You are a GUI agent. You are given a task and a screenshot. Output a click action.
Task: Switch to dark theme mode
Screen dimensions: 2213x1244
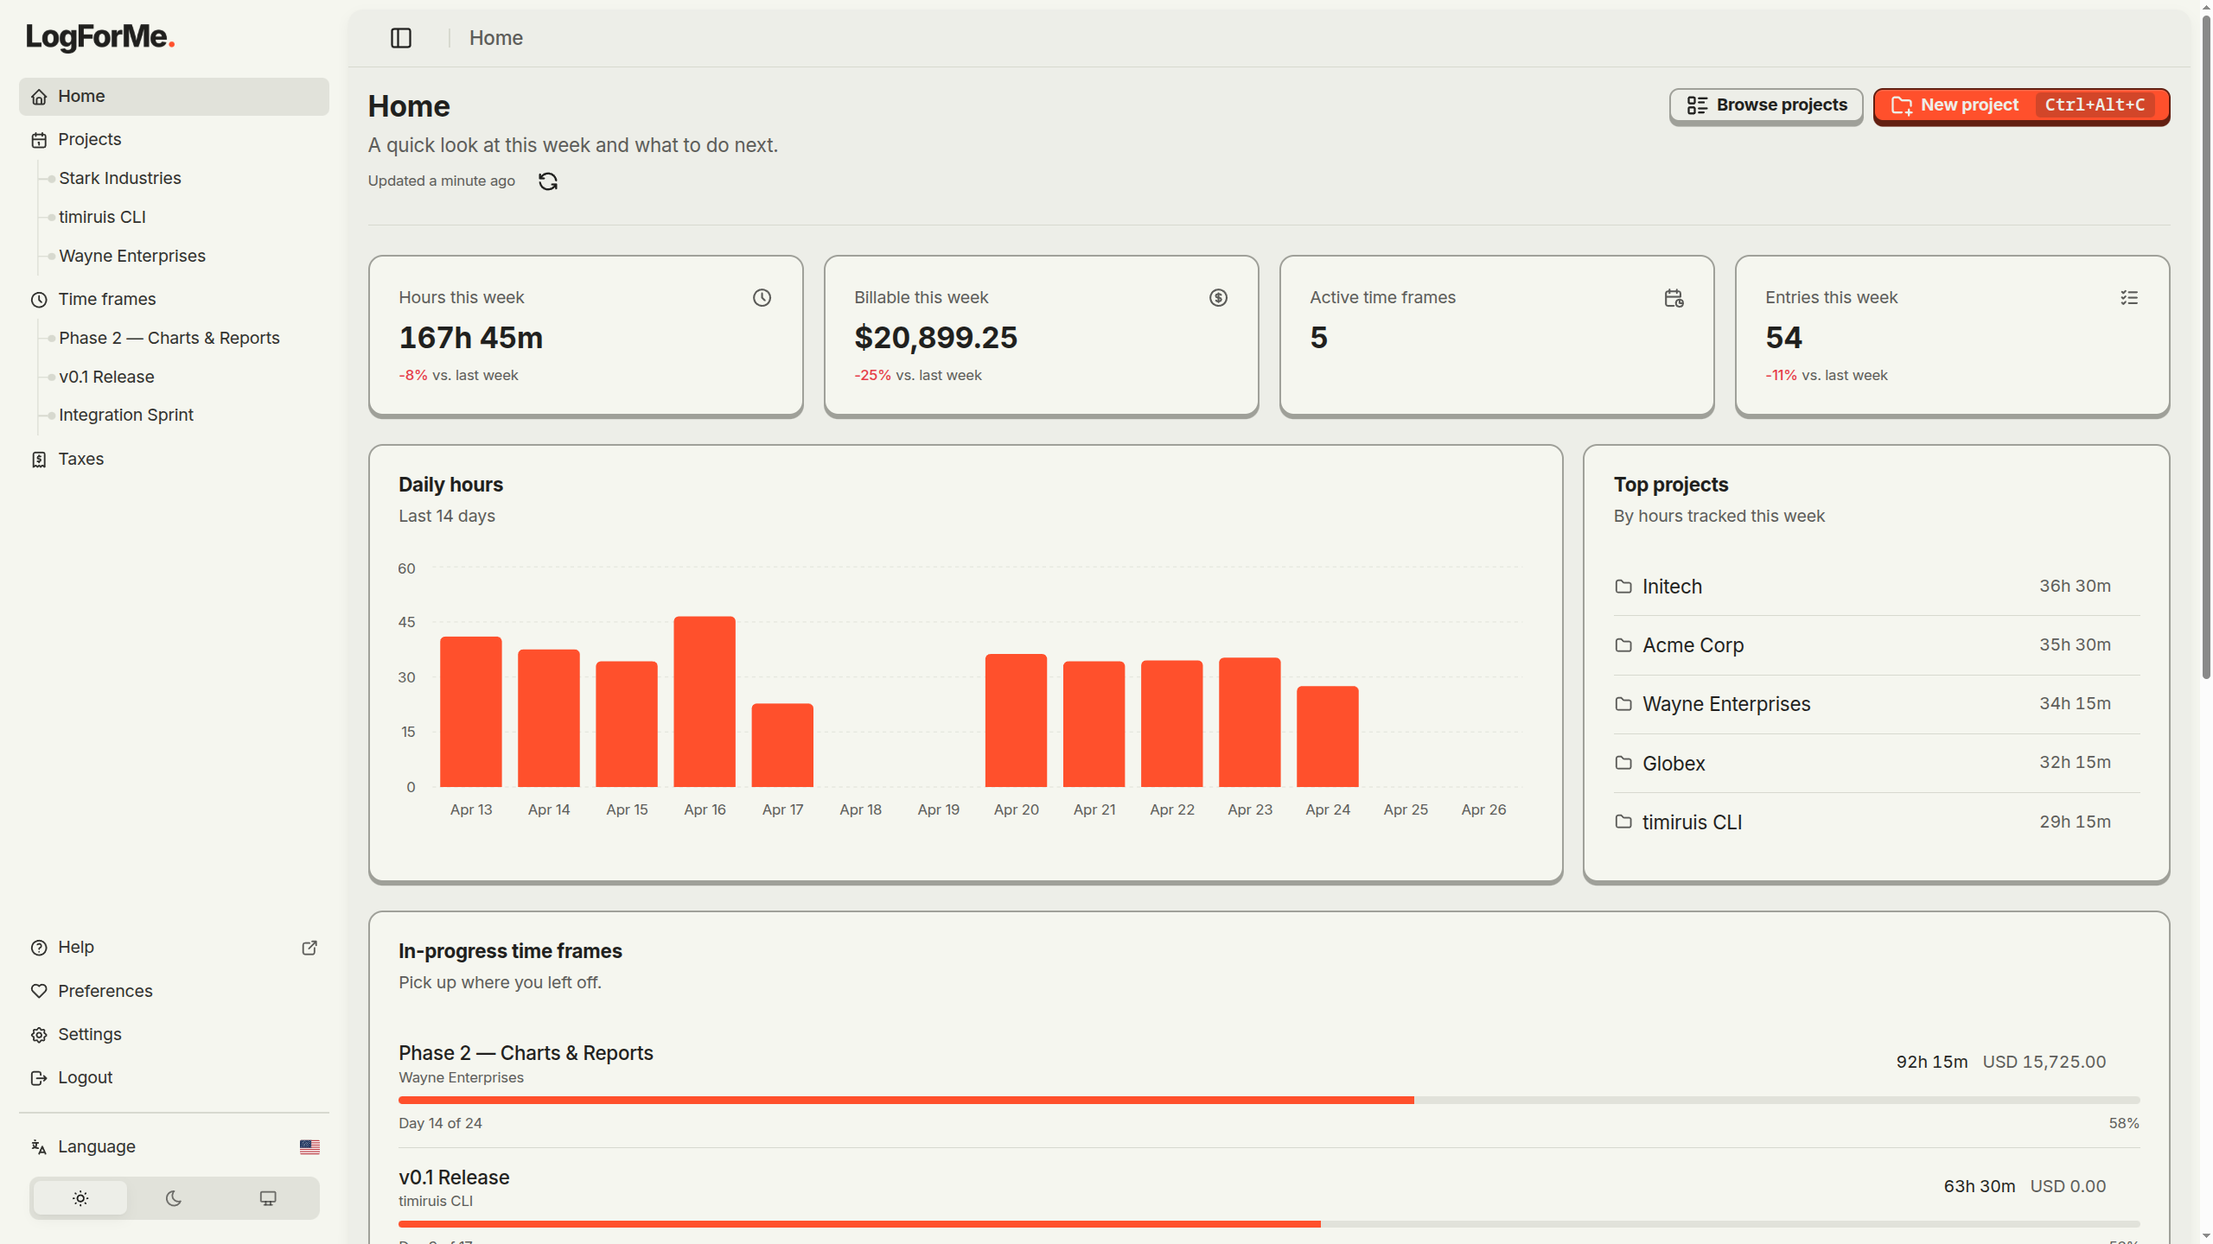[174, 1198]
